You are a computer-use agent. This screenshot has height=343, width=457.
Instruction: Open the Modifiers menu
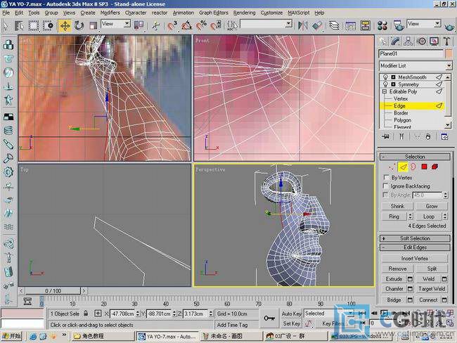(x=110, y=13)
